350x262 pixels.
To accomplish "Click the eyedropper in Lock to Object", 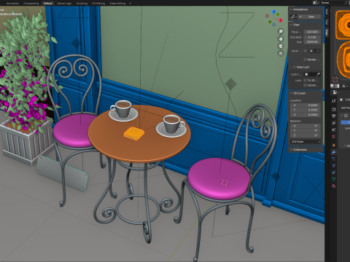I will (x=318, y=74).
